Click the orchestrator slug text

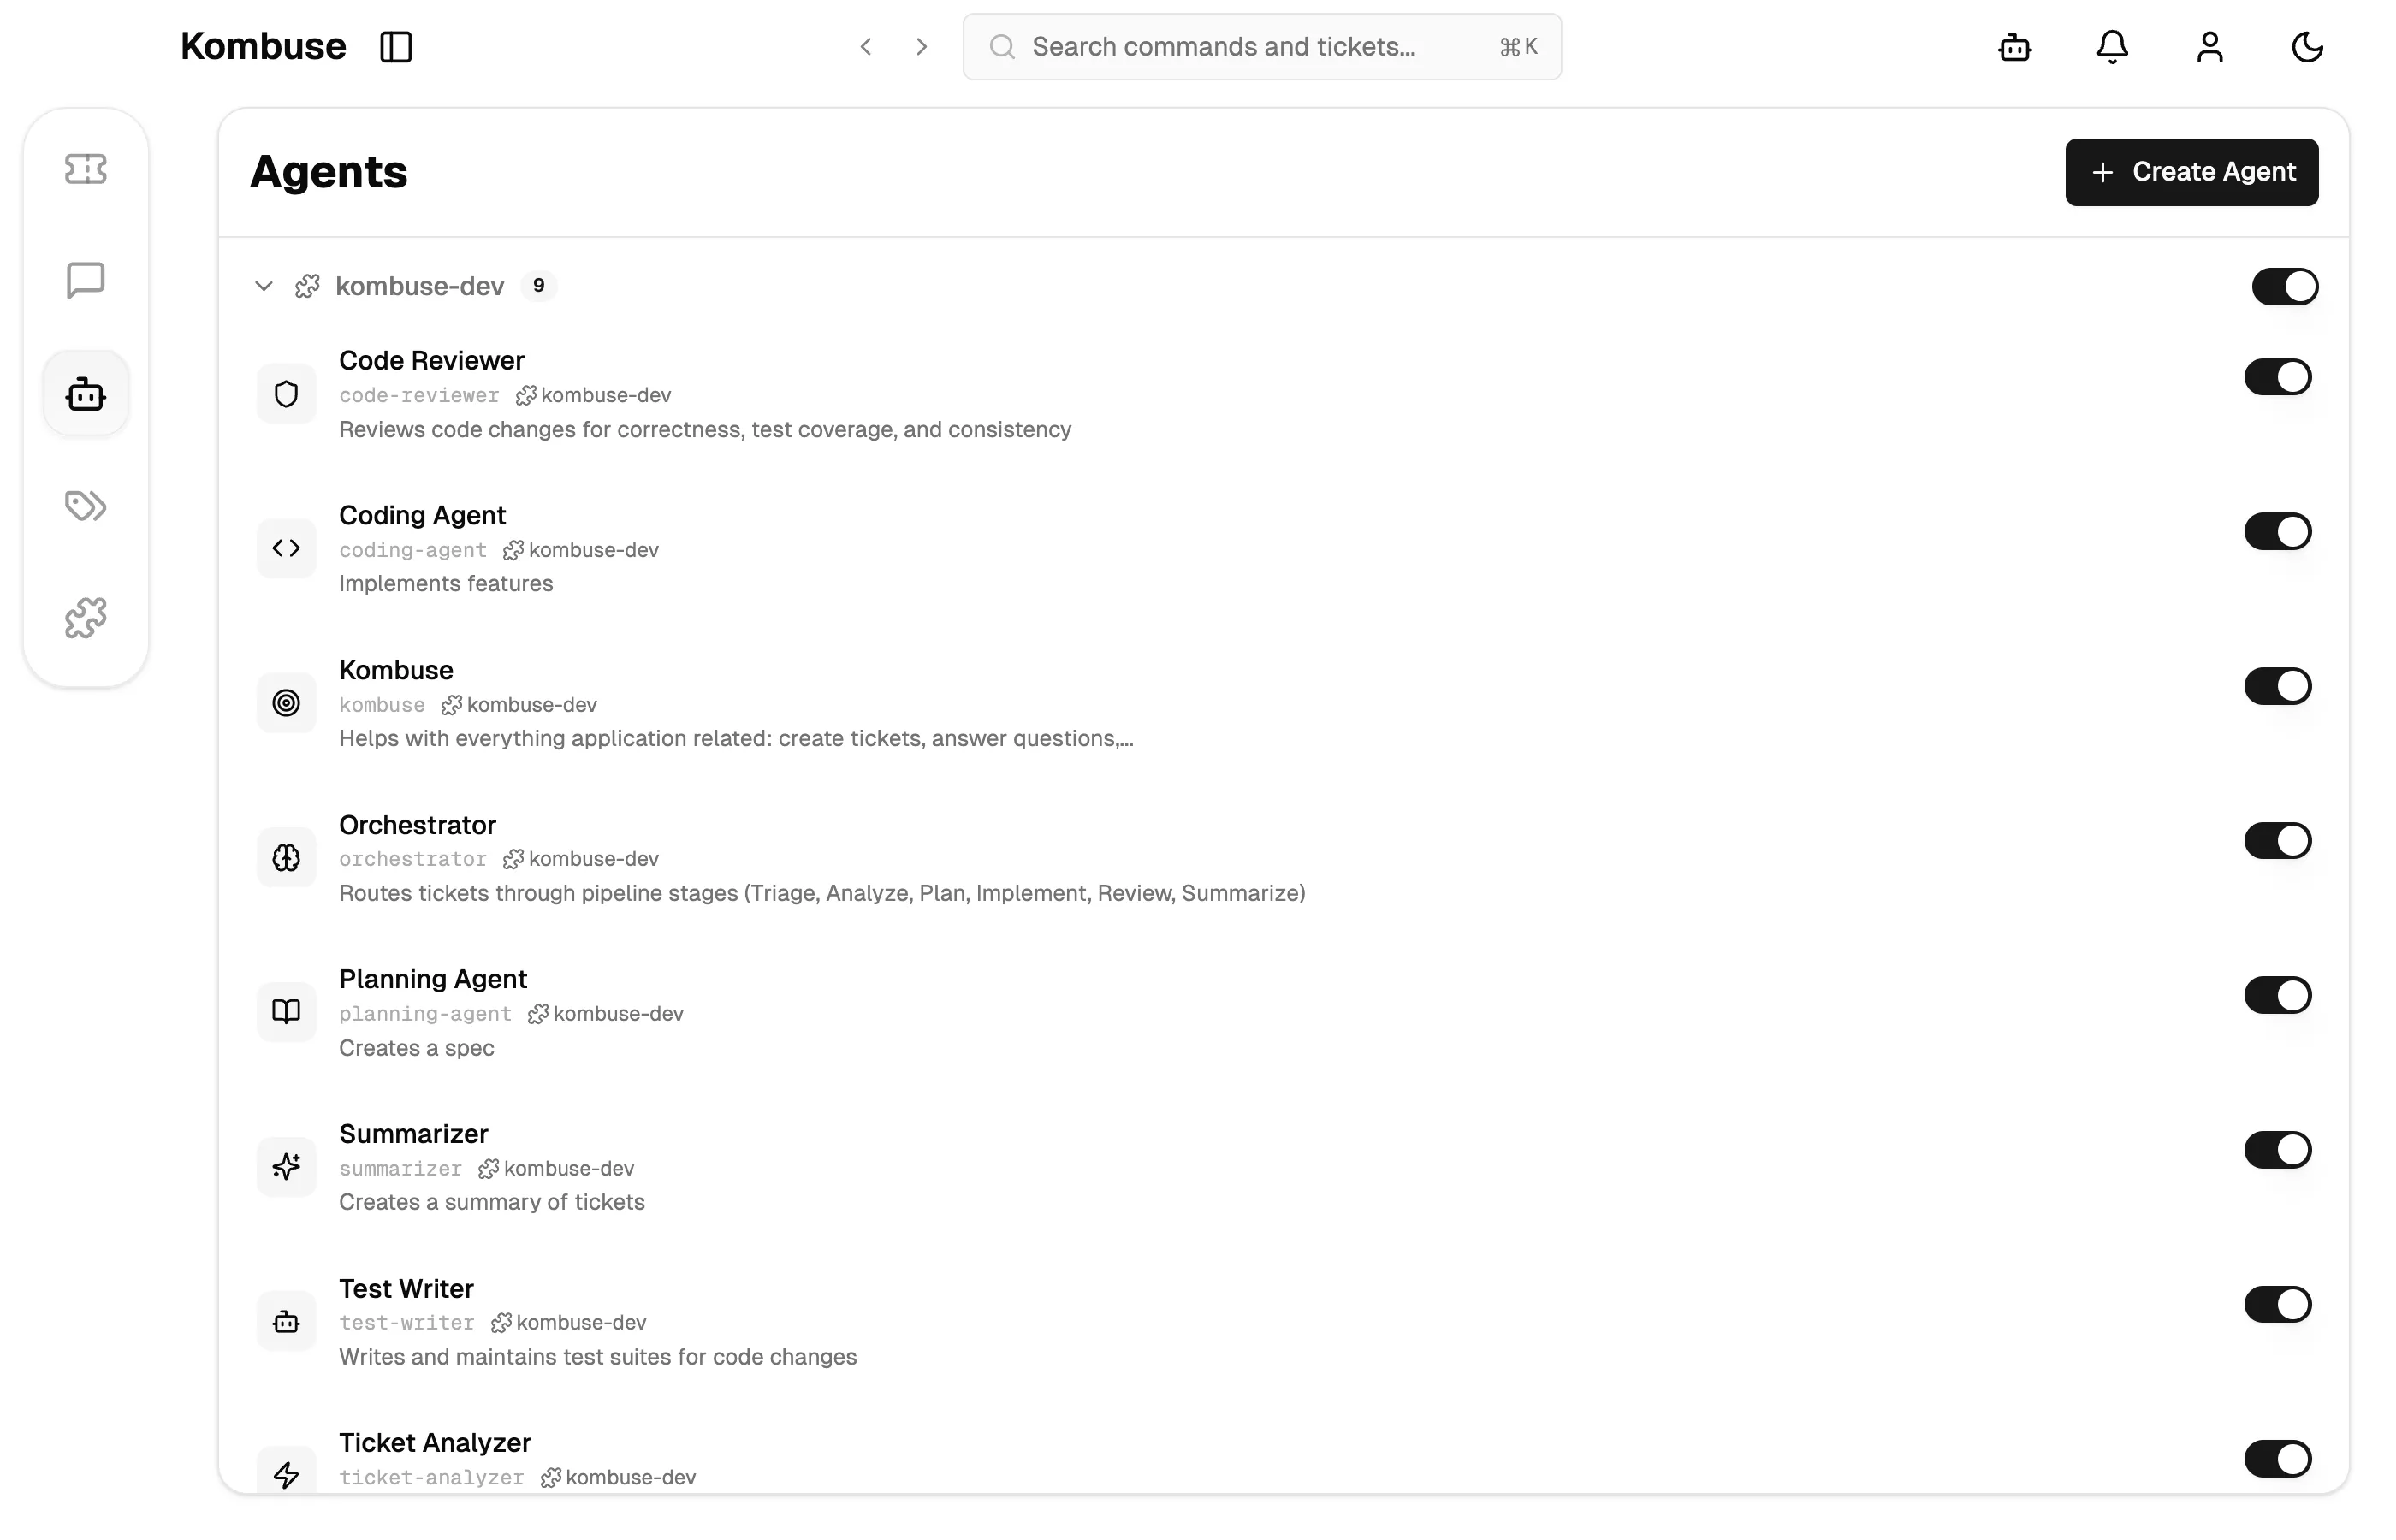point(413,859)
